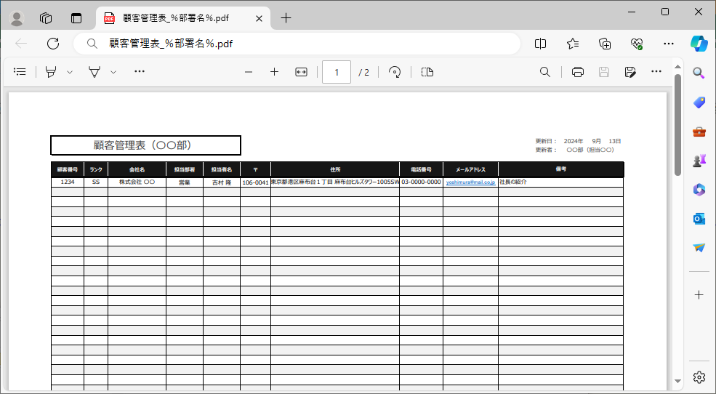Zoom out the PDF page
The image size is (716, 394).
(x=249, y=72)
